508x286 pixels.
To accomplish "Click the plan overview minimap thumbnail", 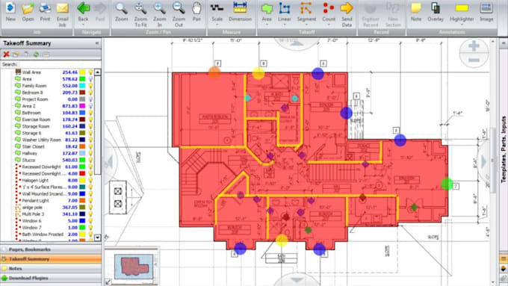I will (134, 267).
